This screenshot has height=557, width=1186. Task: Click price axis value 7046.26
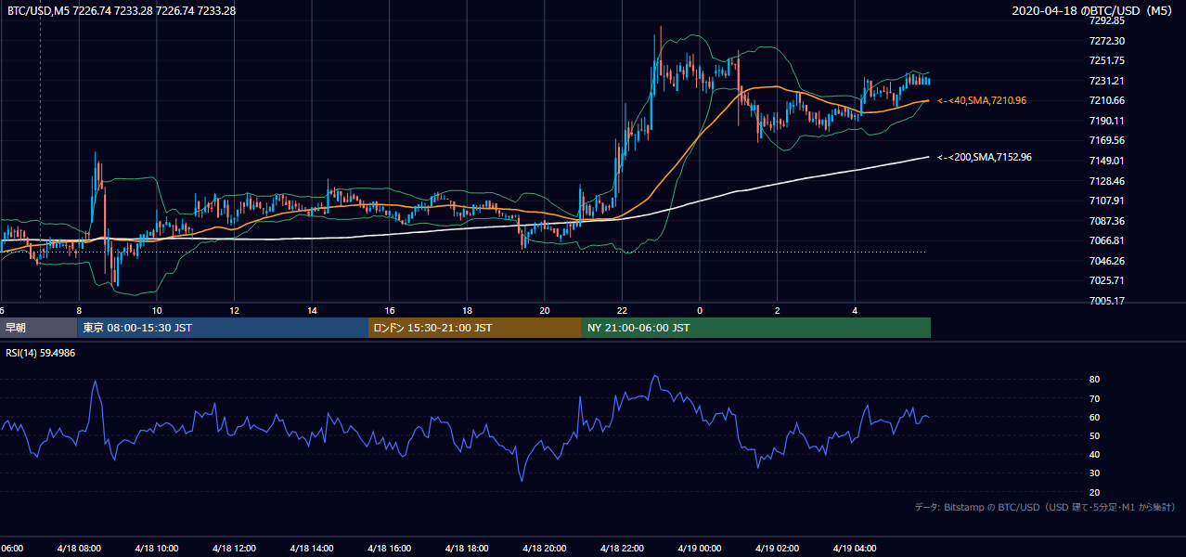[1107, 261]
